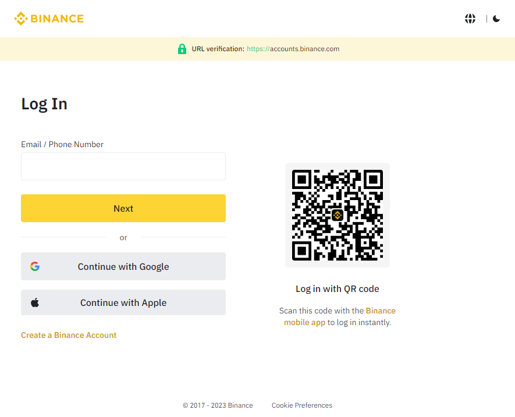Click the Email / Phone Number label
Screen dimensions: 515x417
[62, 144]
